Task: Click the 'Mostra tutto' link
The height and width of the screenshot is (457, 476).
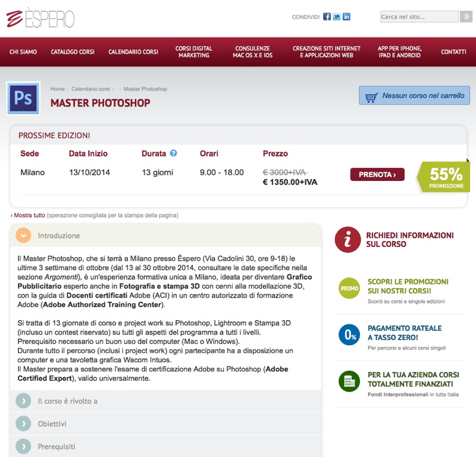Action: 29,215
